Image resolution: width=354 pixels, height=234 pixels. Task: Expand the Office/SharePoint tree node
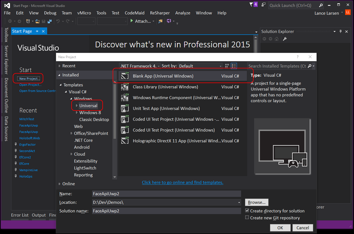[x=71, y=133]
